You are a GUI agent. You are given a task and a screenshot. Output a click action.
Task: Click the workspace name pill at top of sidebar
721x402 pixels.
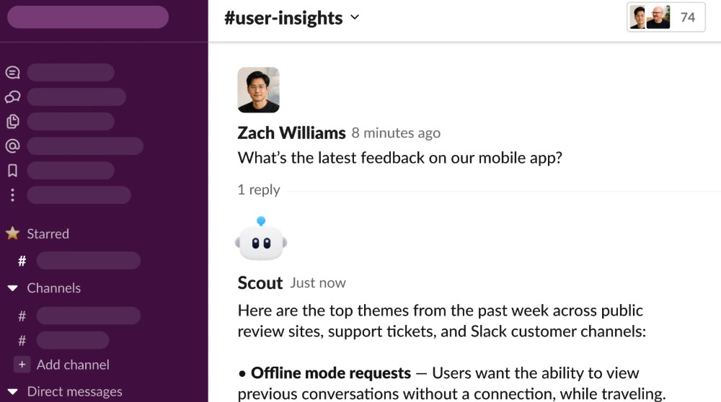[x=88, y=17]
